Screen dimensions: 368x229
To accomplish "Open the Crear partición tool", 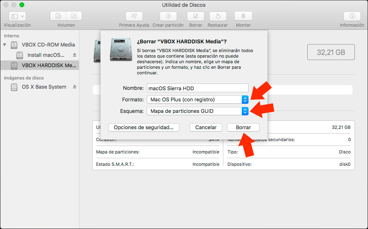I will pyautogui.click(x=168, y=16).
